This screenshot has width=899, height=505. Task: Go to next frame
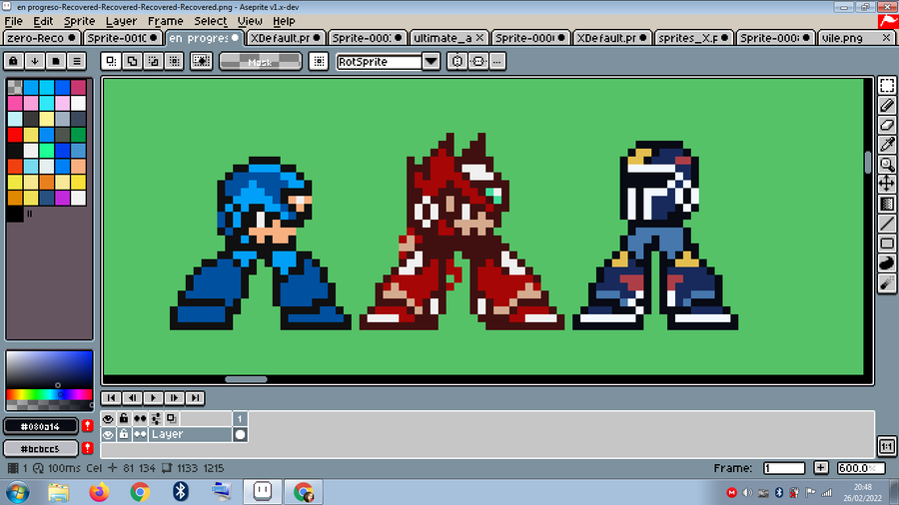tap(174, 398)
